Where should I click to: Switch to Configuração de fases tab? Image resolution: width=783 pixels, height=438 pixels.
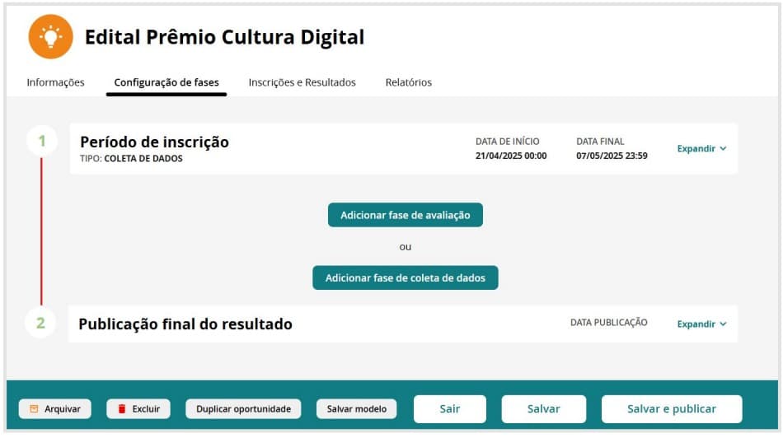click(x=166, y=82)
